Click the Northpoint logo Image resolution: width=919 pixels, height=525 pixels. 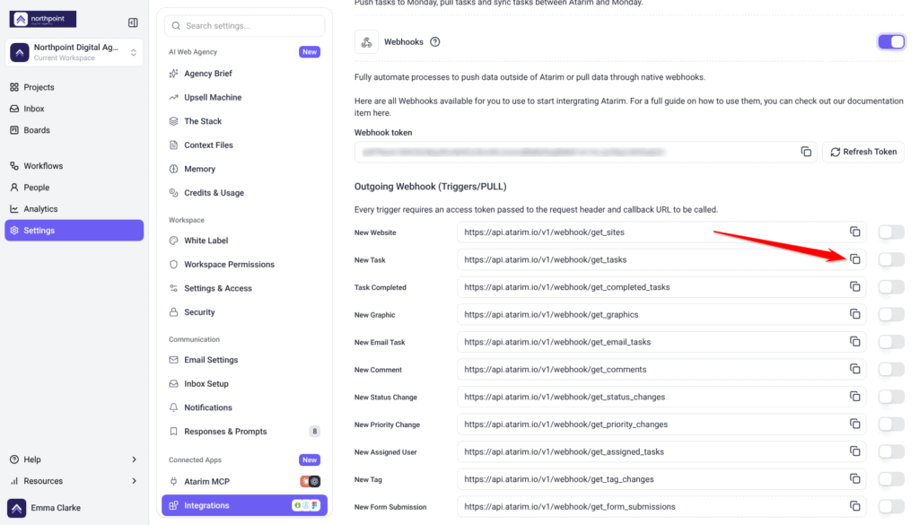pyautogui.click(x=43, y=19)
